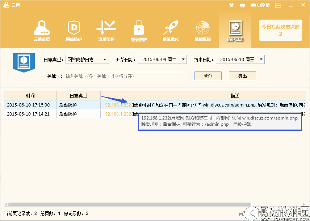Open the 流量防护 traffic protection panel
The width and height of the screenshot is (310, 221).
coord(106,31)
